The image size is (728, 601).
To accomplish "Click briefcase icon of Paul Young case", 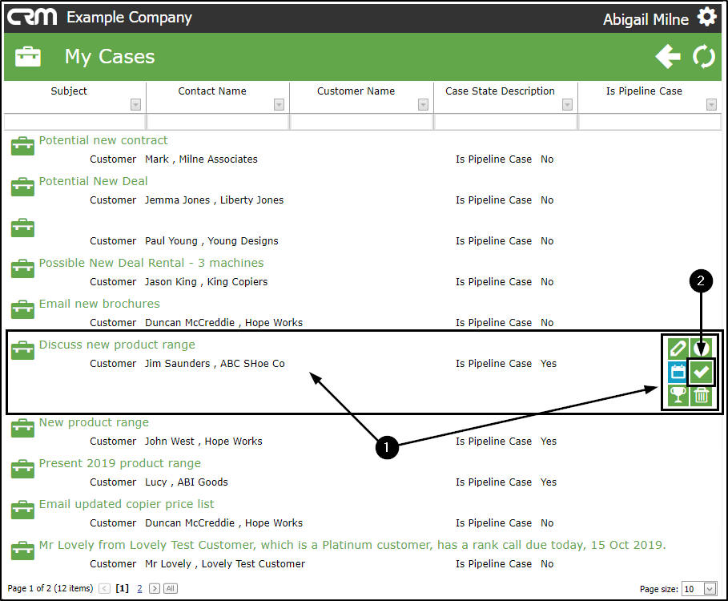I will tap(22, 228).
